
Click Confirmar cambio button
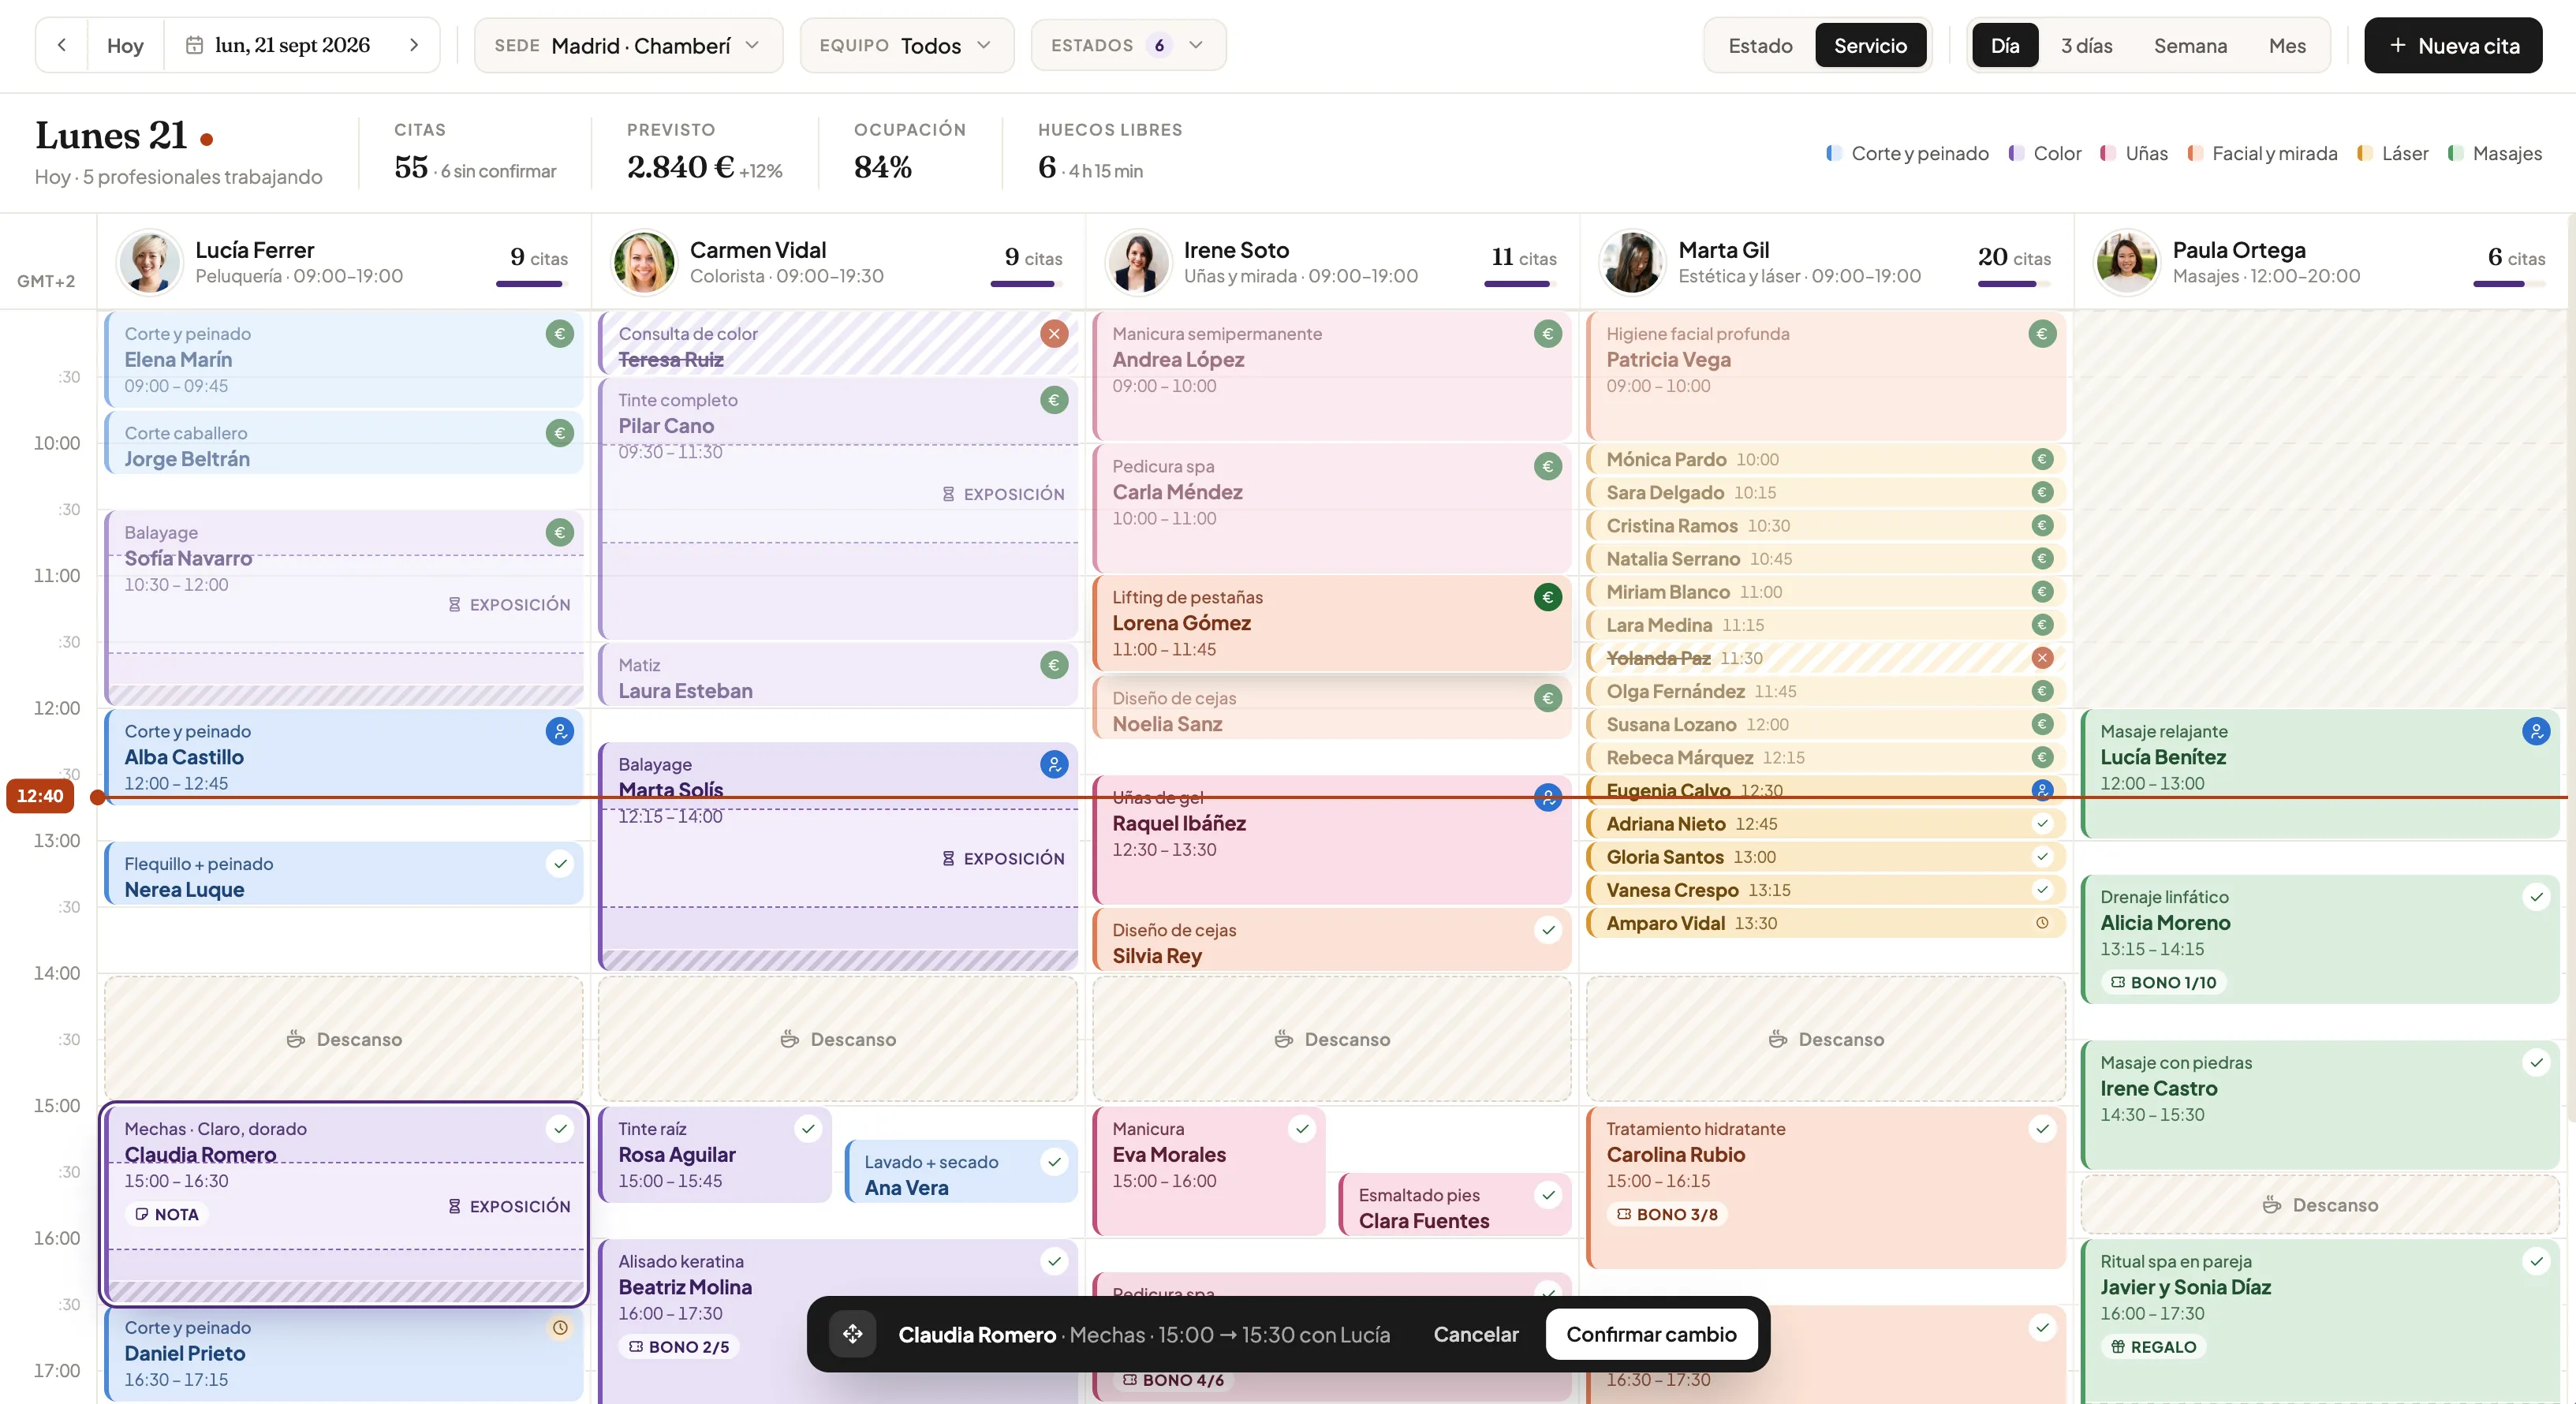coord(1651,1334)
